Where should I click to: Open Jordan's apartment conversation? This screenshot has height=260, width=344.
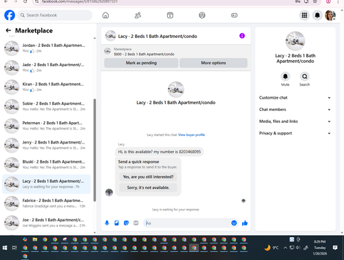(46, 48)
